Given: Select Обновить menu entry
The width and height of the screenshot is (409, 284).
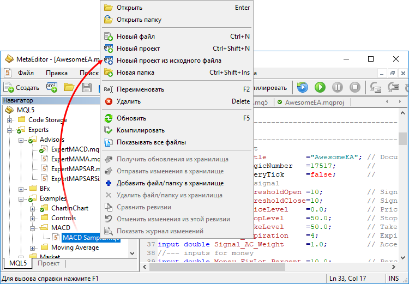Looking at the screenshot, I should coord(177,118).
